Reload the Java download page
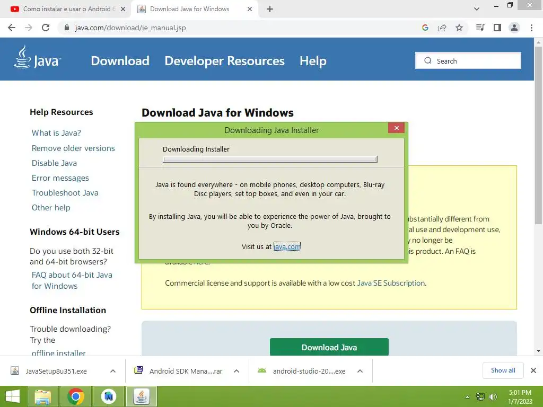 46,28
